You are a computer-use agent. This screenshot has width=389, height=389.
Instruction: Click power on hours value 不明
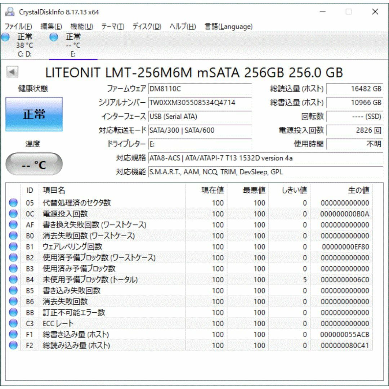(354, 144)
